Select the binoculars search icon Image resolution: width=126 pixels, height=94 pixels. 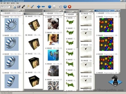pyautogui.click(x=23, y=7)
